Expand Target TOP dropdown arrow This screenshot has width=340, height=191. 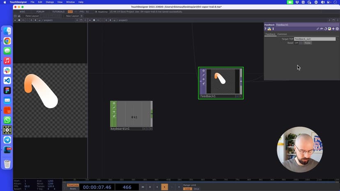pos(338,39)
